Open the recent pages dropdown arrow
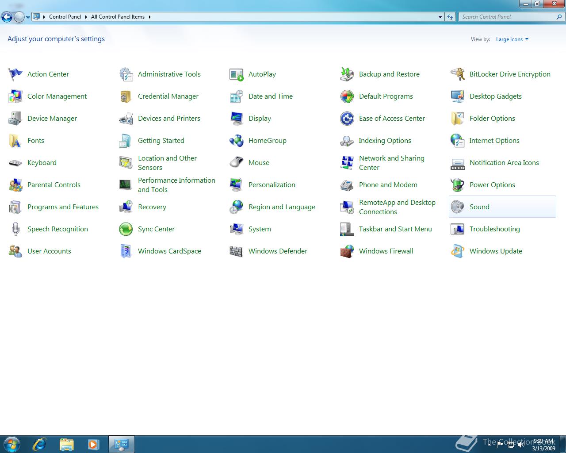 (28, 17)
